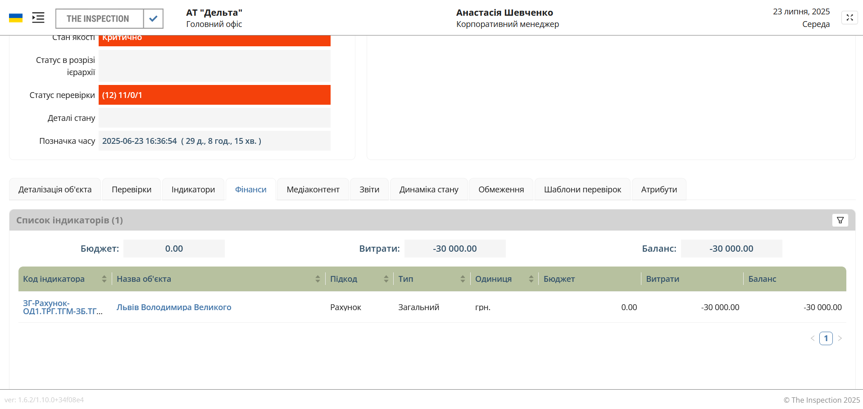Toggle sorting on the Бюджет column

(x=559, y=279)
